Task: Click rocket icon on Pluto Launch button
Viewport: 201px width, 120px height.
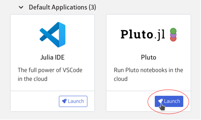Action: tap(160, 101)
